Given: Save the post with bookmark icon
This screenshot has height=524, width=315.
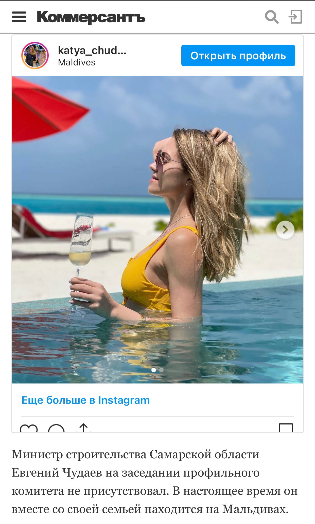Looking at the screenshot, I should coord(286,428).
